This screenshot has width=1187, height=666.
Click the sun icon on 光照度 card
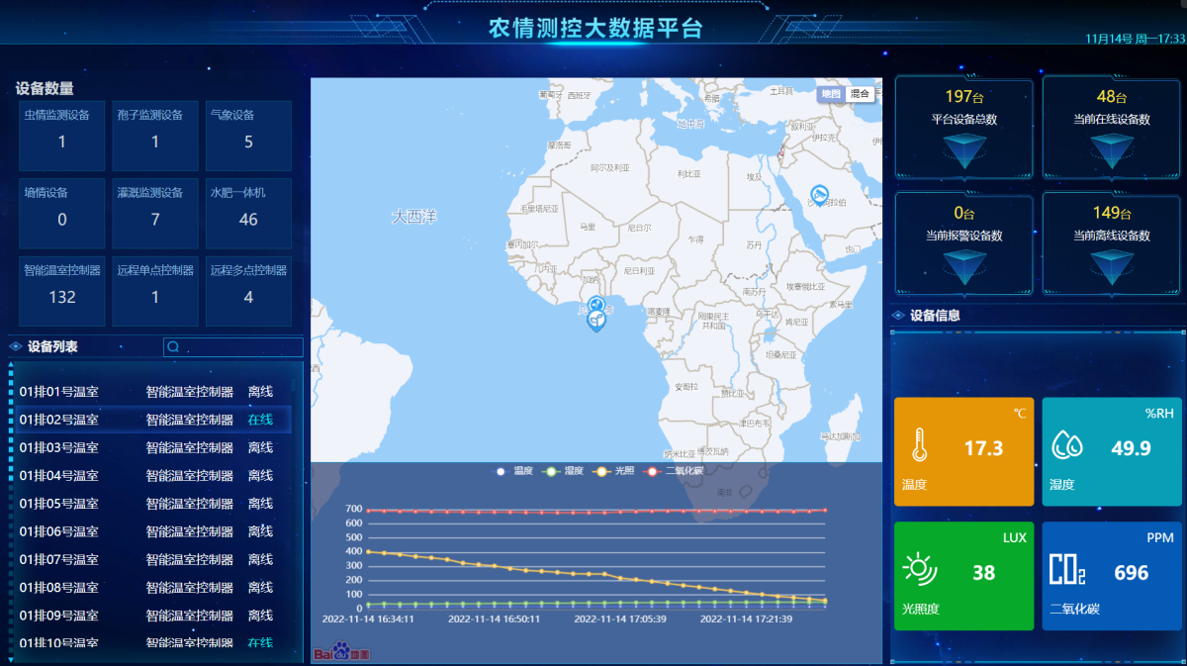[x=919, y=571]
